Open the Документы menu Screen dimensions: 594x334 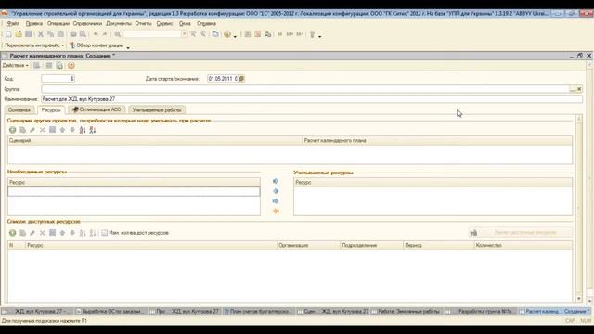(119, 23)
